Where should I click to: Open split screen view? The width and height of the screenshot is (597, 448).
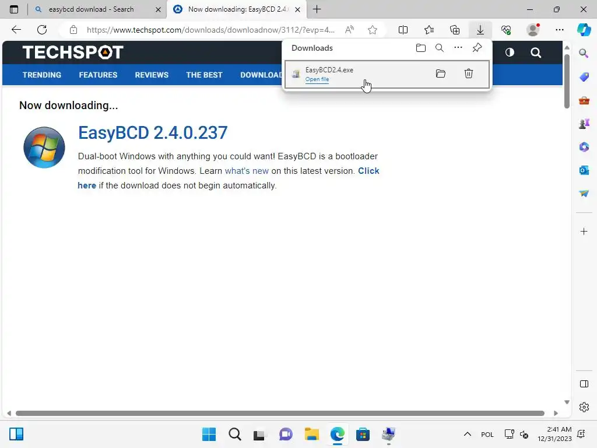pyautogui.click(x=403, y=30)
